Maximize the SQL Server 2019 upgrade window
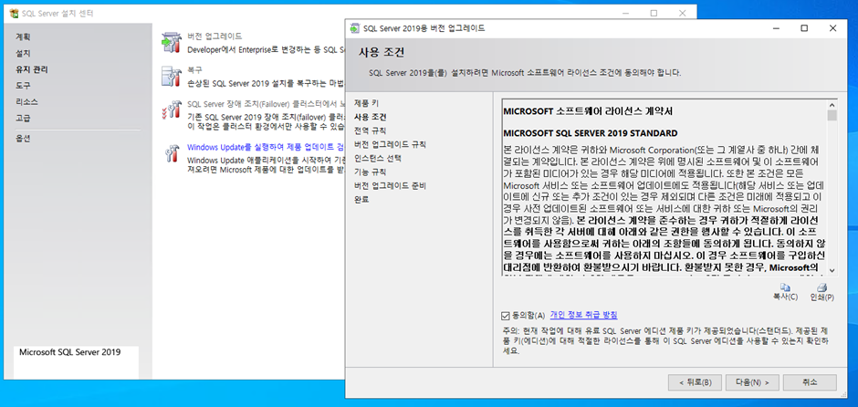 [x=804, y=28]
